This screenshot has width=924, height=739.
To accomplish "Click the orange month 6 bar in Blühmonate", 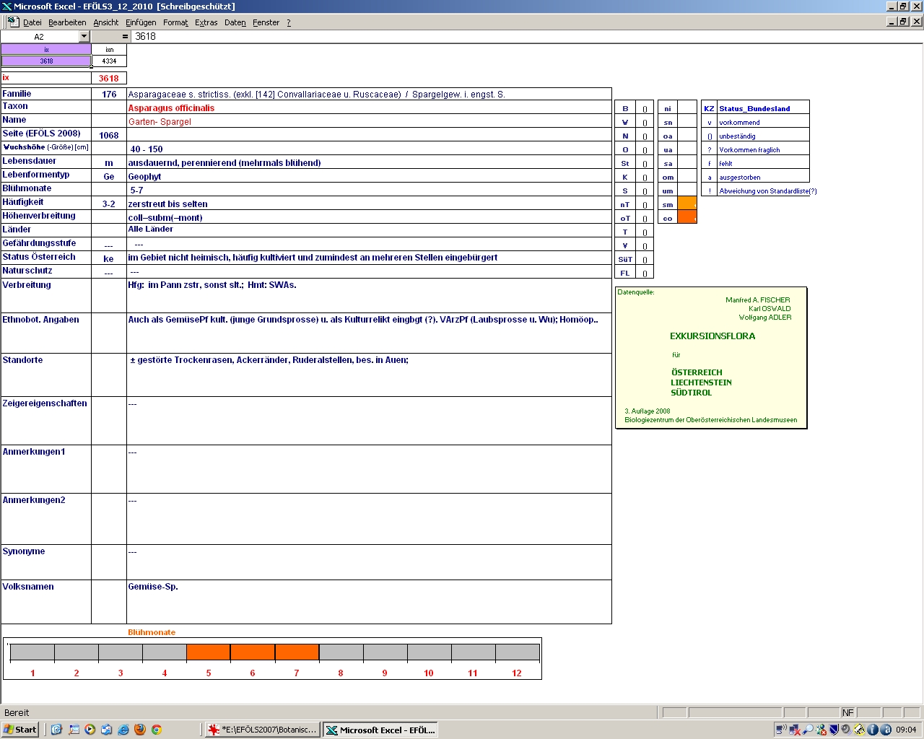I will (253, 652).
